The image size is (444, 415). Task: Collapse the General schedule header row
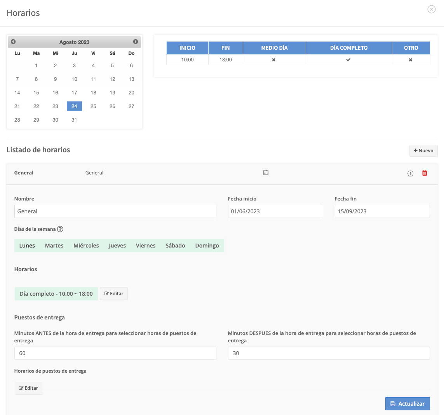pyautogui.click(x=222, y=173)
